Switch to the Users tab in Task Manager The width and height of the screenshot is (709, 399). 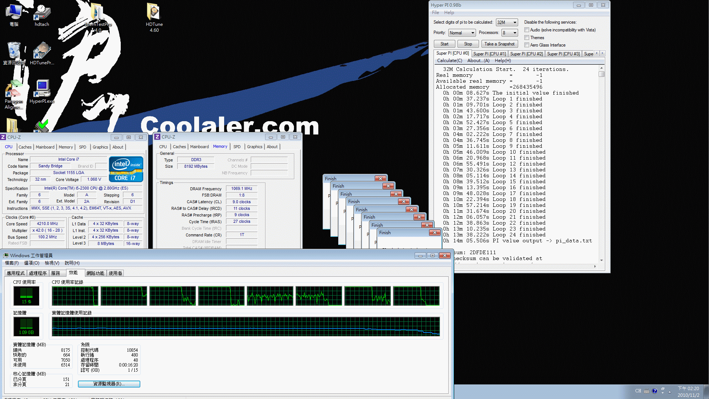115,273
